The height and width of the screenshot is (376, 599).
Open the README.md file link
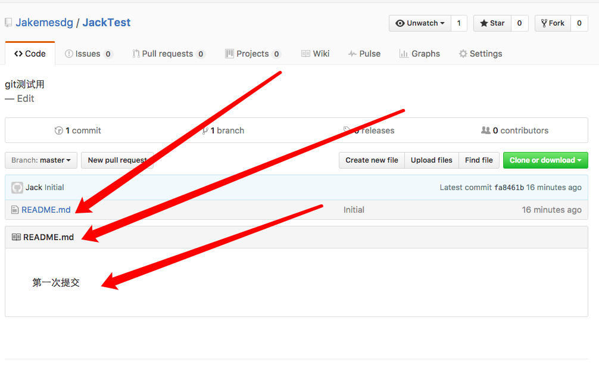click(46, 210)
